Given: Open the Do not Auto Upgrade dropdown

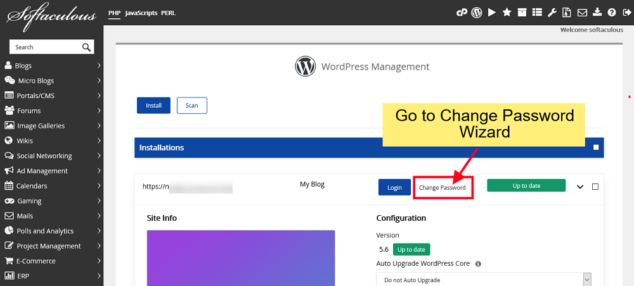Looking at the screenshot, I should coord(484,280).
